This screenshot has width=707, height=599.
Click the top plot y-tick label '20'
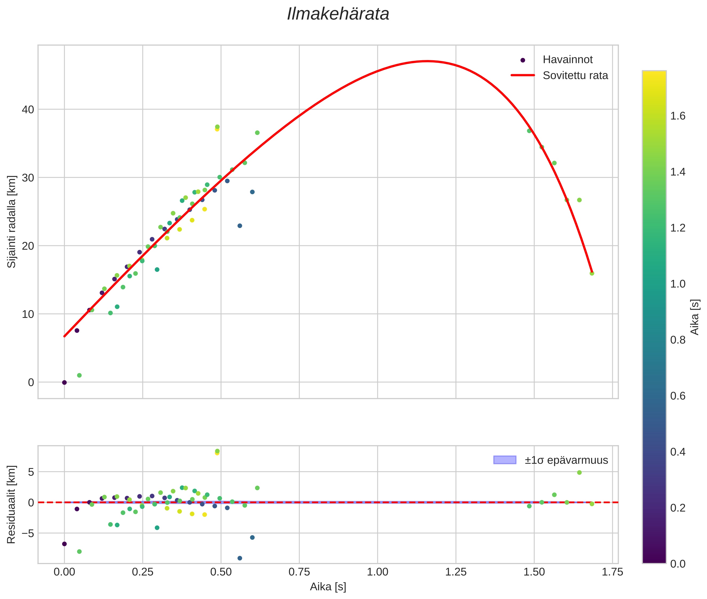[x=28, y=246]
